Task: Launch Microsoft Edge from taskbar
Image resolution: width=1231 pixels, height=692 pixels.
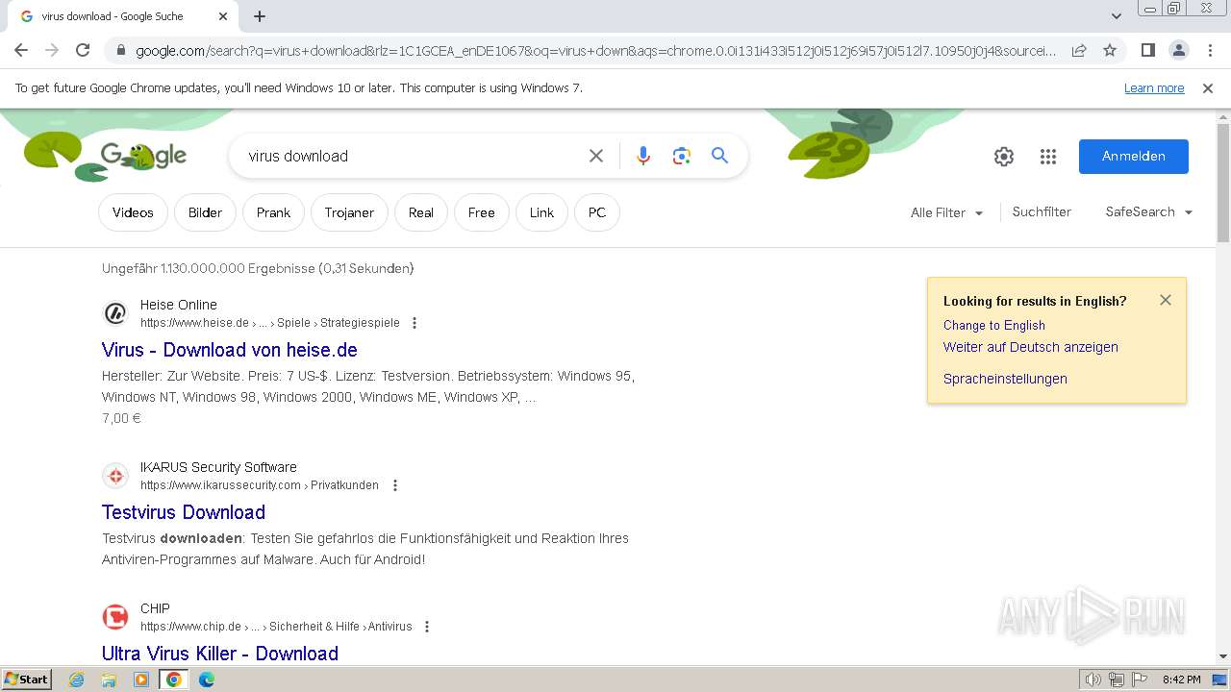Action: pyautogui.click(x=206, y=680)
